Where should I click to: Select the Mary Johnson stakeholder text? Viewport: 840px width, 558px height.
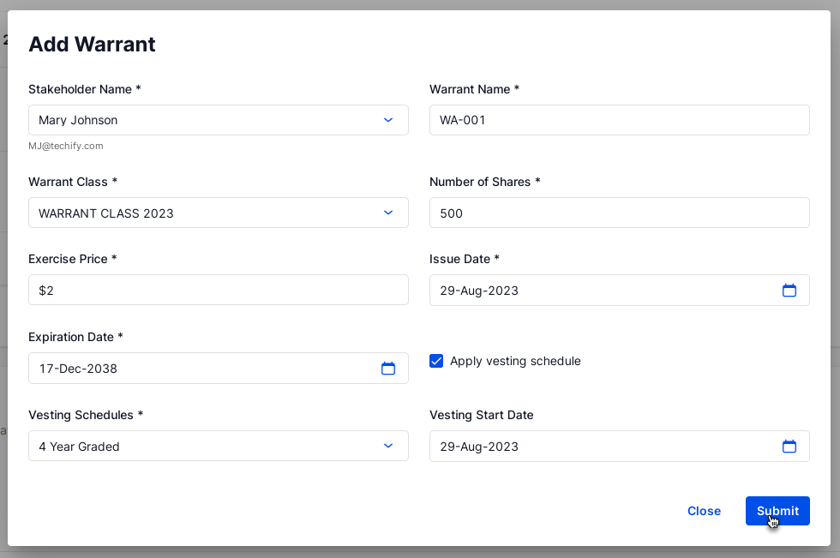[x=78, y=120]
